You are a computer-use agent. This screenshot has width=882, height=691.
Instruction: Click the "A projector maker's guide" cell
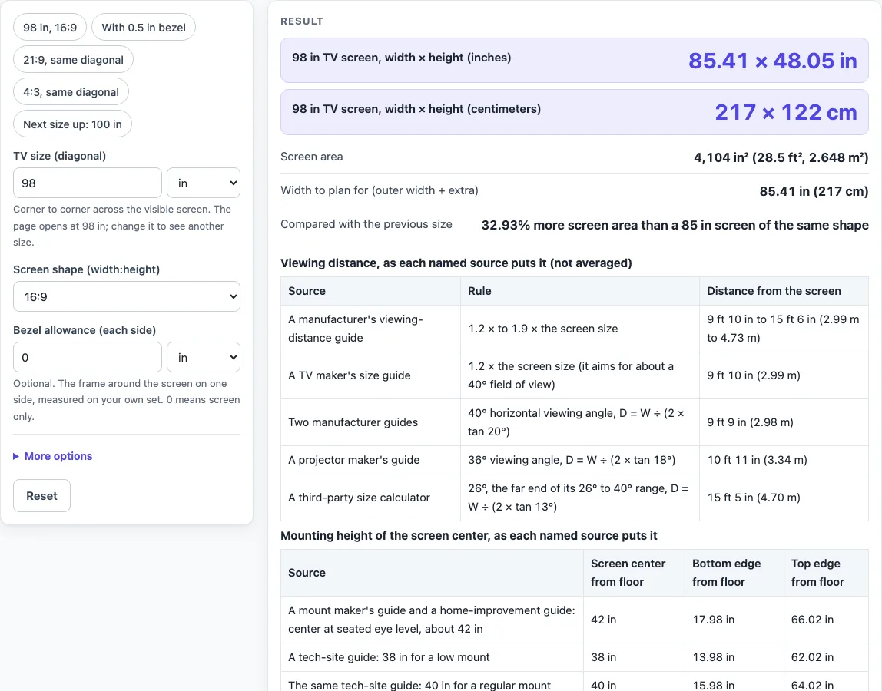[x=370, y=460]
